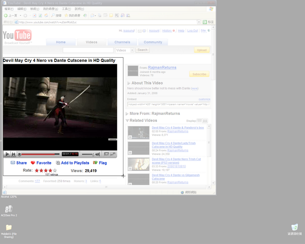
Task: Expand description with the (more) link
Action: (x=194, y=88)
